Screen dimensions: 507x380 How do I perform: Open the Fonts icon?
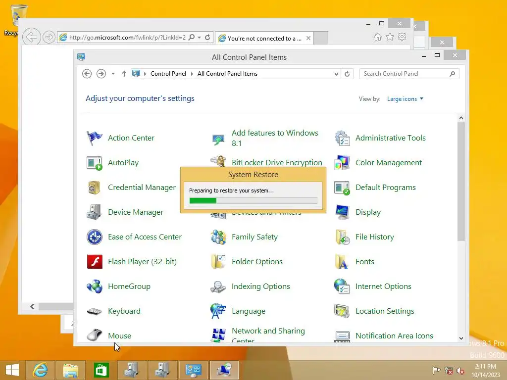click(342, 262)
